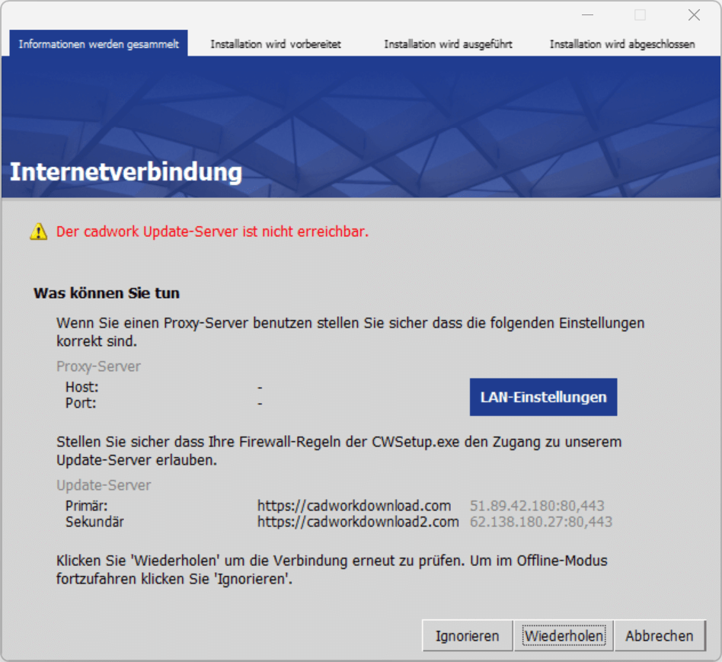722x662 pixels.
Task: Click Abbrechen to cancel the installation
Action: click(x=660, y=635)
